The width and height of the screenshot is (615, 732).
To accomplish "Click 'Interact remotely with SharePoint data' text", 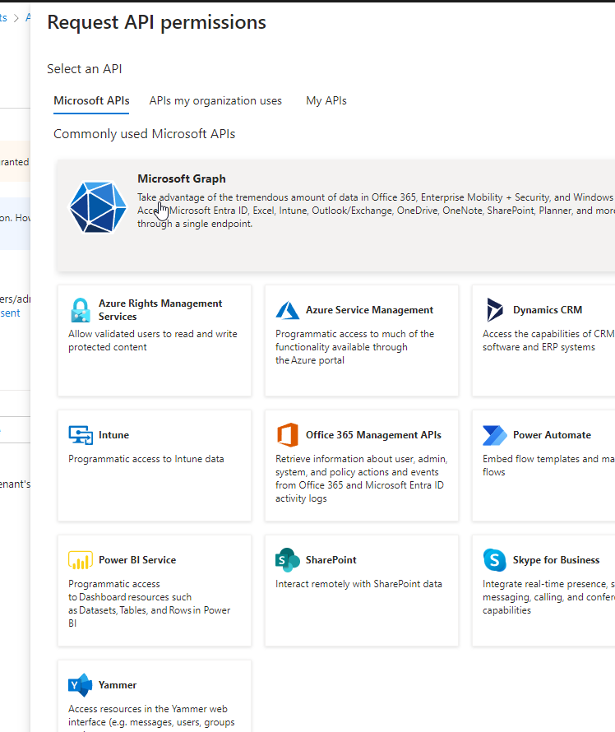I will (x=358, y=584).
